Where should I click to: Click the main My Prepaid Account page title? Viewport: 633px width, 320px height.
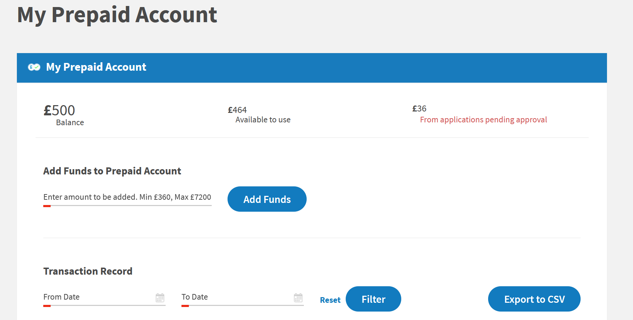pyautogui.click(x=117, y=15)
